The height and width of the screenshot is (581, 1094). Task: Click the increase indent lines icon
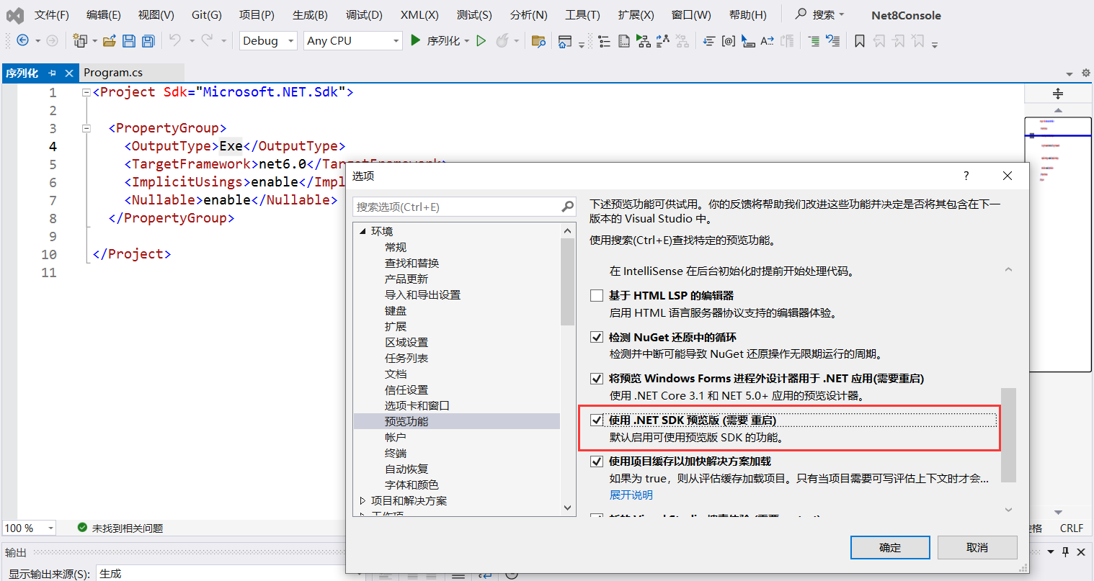click(x=814, y=41)
